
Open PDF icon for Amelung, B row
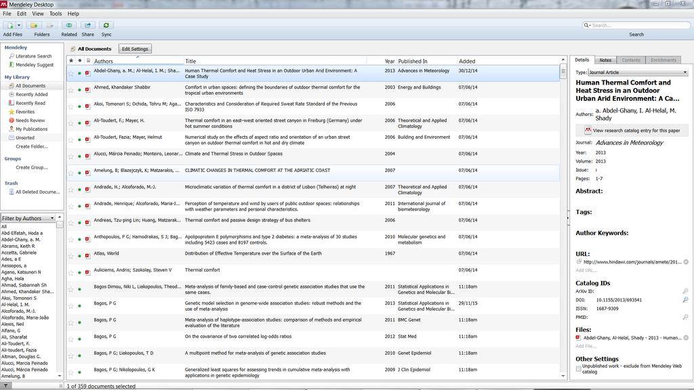87,173
